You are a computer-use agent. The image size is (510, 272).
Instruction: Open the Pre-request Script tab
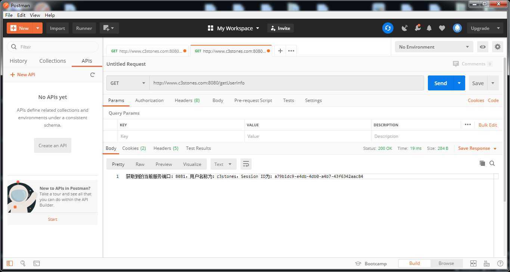(253, 101)
